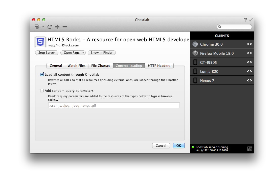This screenshot has width=272, height=171.
Task: Select the Lumia 820 client
Action: point(222,71)
